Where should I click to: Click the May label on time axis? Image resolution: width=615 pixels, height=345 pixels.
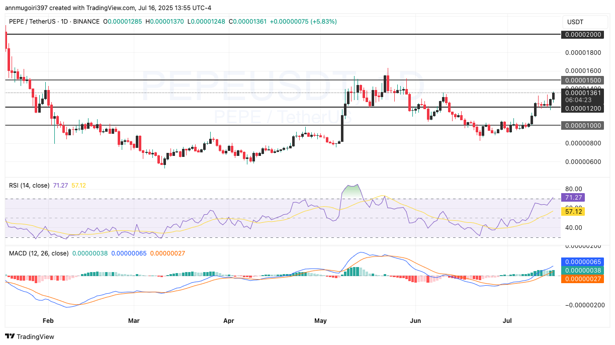click(320, 320)
